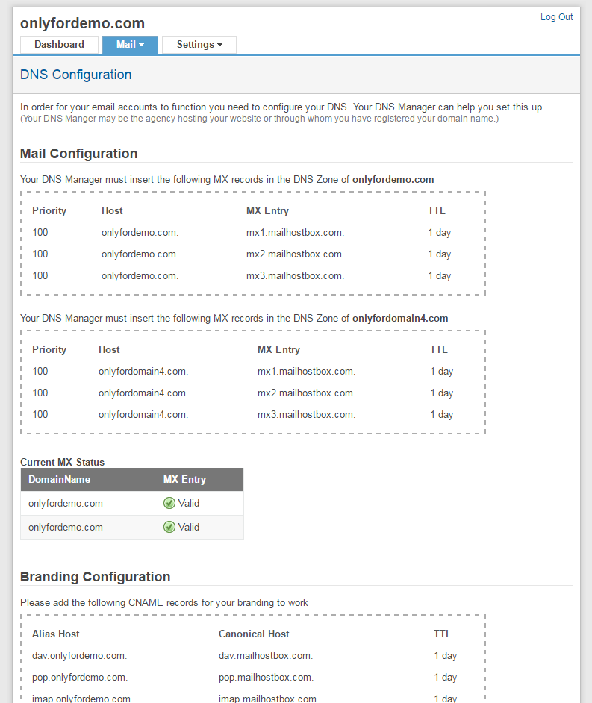Click Priority header in onlyfordemo.com MX table

click(49, 211)
